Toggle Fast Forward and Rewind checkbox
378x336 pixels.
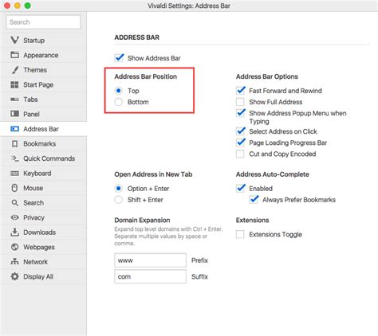(240, 91)
